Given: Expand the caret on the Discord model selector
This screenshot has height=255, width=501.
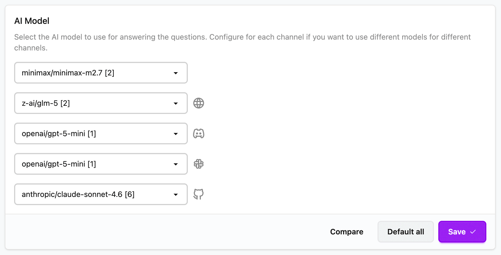Looking at the screenshot, I should click(x=176, y=134).
